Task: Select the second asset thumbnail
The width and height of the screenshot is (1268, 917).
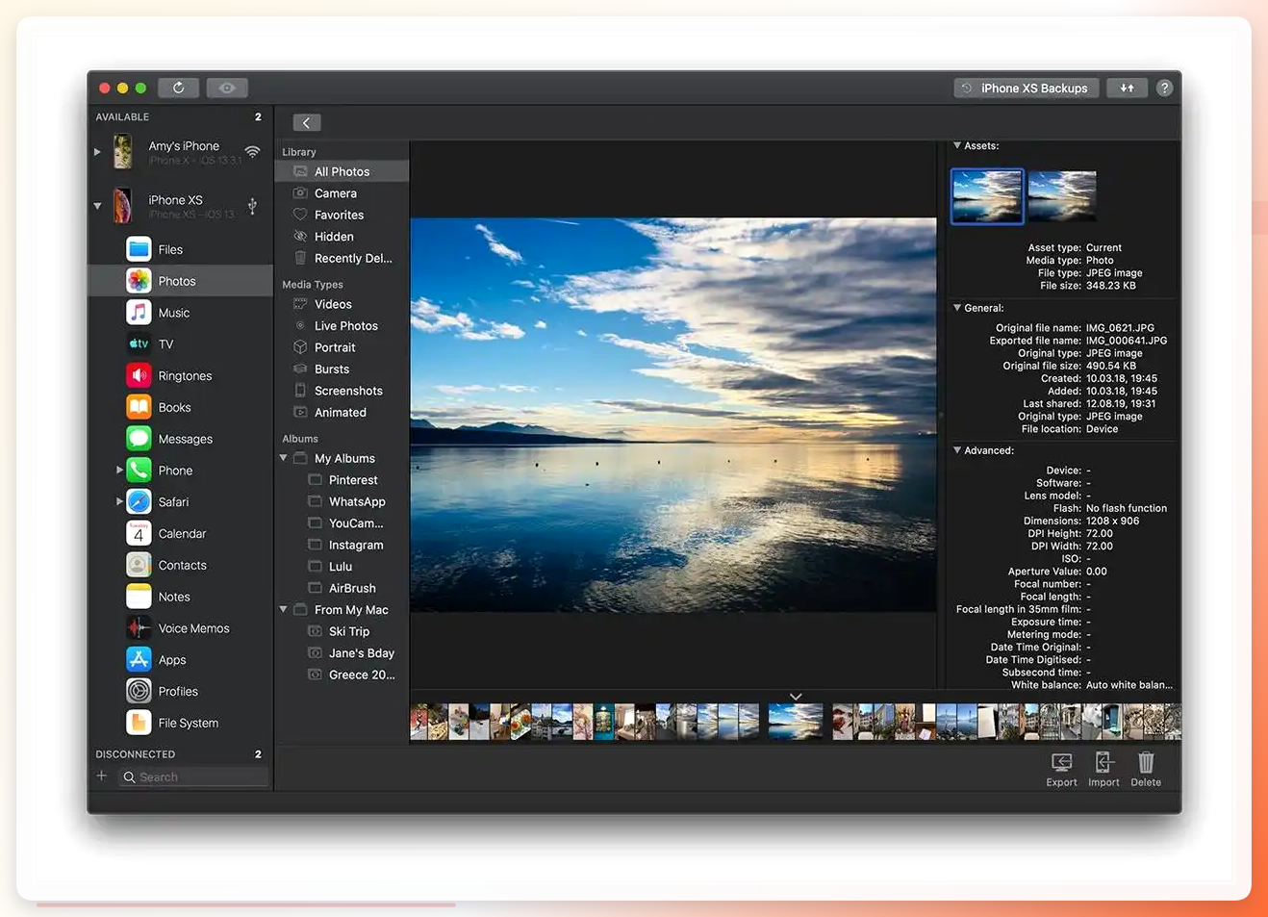Action: [x=1062, y=196]
